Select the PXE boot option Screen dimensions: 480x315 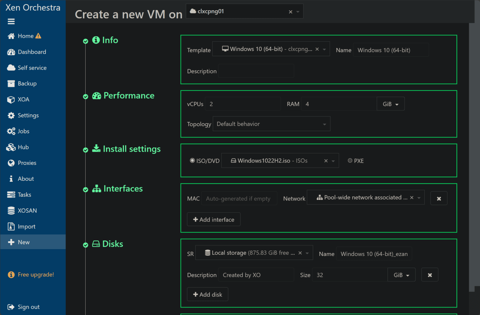350,160
